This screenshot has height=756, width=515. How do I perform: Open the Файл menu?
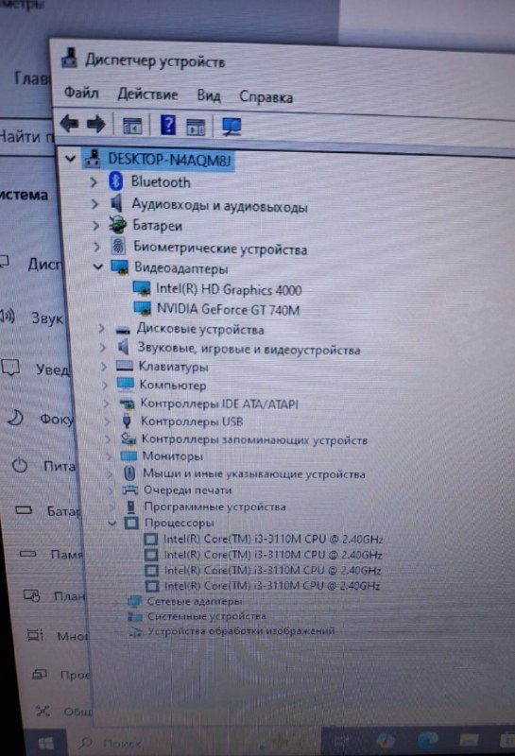pos(81,92)
